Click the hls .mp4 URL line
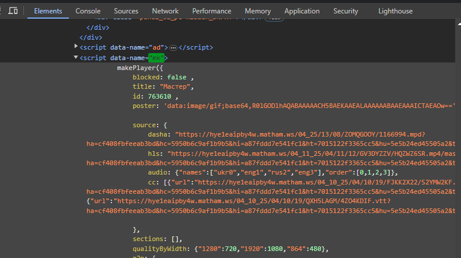Screen dimensions: 461x258 click(301, 154)
